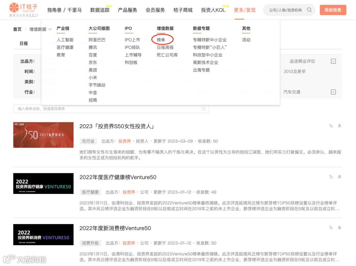356x266 pixels.
Task: Click the magnifier icon in ranking search box
Action: (204, 109)
